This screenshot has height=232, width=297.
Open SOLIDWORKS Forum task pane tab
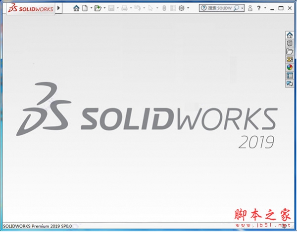[290, 83]
